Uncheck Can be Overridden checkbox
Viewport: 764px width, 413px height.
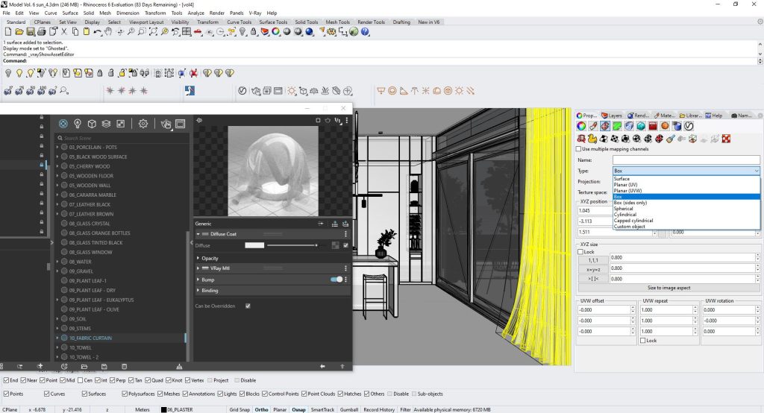(248, 306)
